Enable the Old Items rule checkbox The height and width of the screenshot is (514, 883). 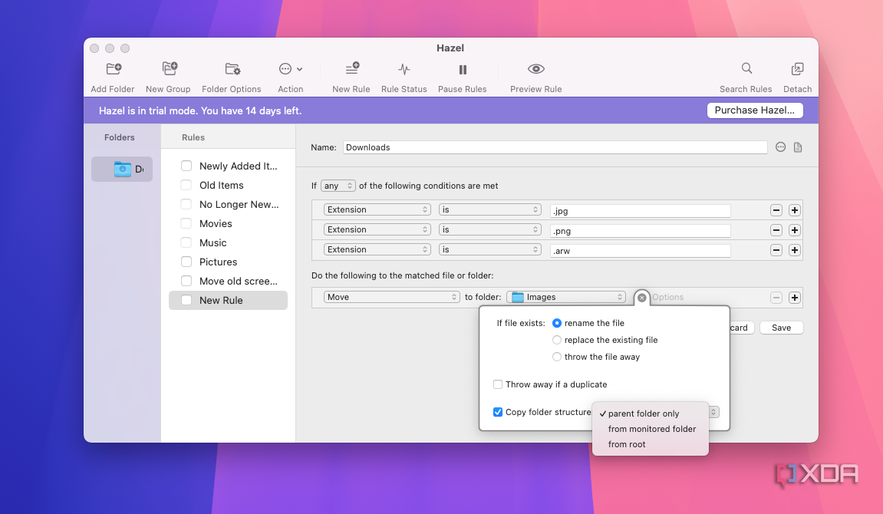click(186, 185)
